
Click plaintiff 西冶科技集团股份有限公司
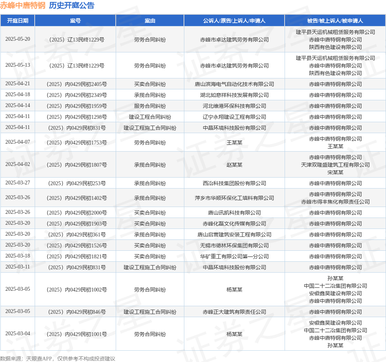point(234,183)
